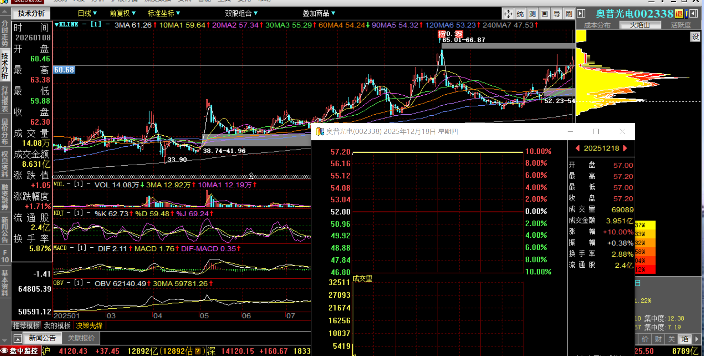Toggle the 火焰山 chip view
The image size is (704, 356).
(640, 25)
